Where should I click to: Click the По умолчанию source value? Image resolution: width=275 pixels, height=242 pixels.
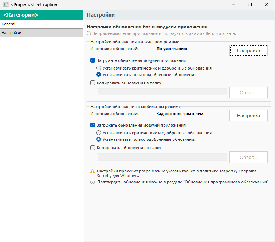tap(172, 49)
